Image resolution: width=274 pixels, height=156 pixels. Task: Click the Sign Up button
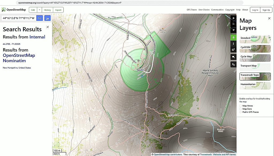click(x=266, y=10)
